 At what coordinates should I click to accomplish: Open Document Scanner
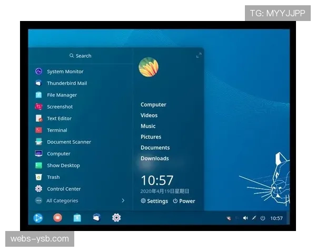68,142
